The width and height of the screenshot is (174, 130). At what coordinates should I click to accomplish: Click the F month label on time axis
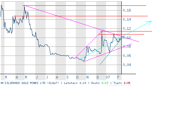click(118, 77)
